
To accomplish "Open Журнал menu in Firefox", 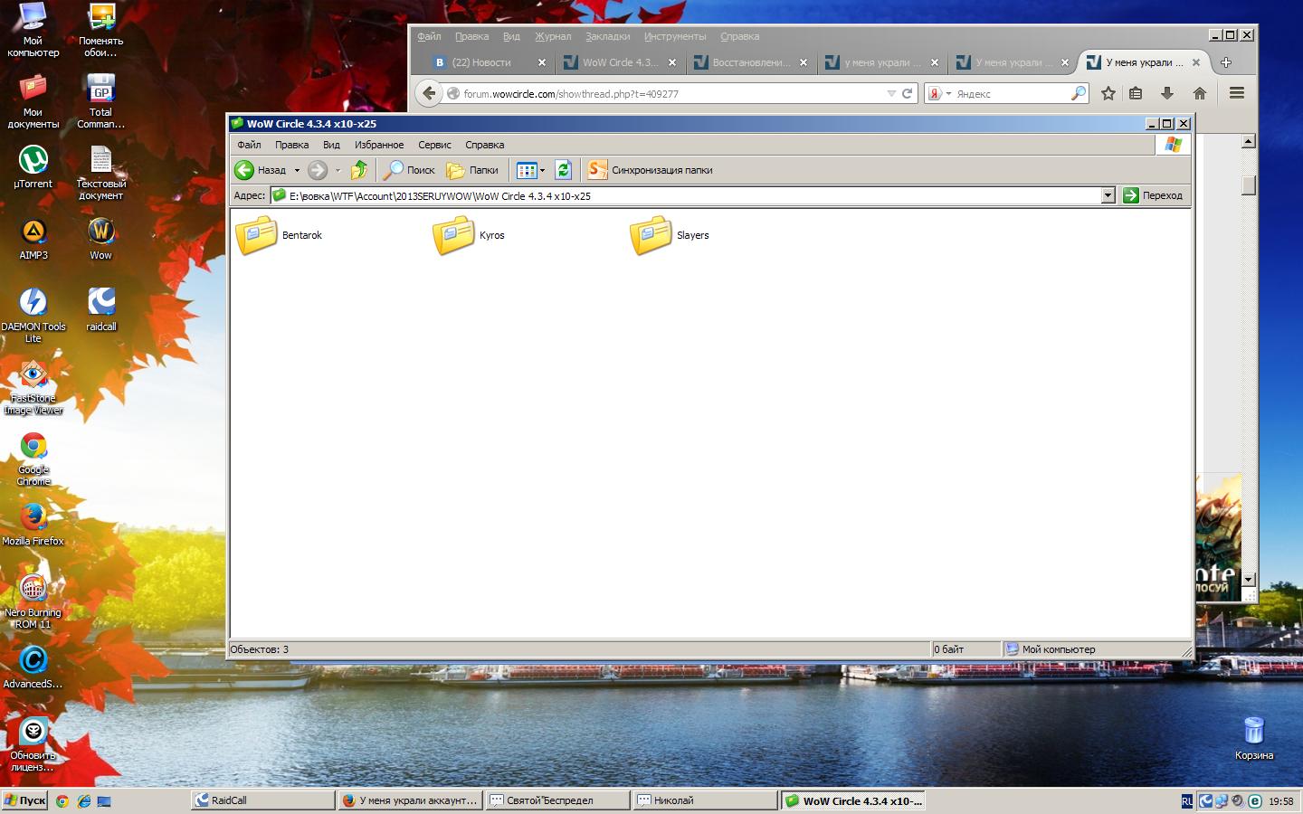I will [552, 36].
